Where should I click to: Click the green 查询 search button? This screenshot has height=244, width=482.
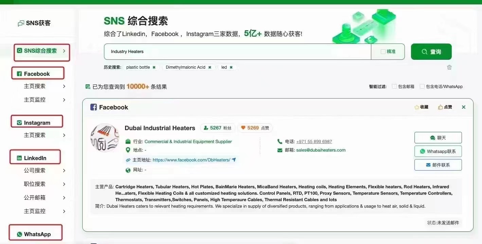point(431,52)
